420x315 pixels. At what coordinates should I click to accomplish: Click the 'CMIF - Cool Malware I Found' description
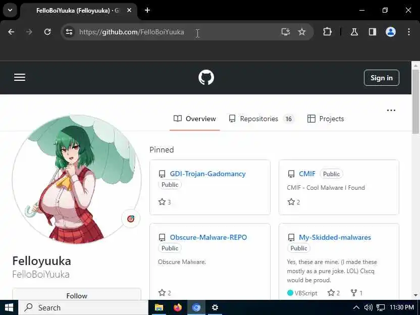326,188
